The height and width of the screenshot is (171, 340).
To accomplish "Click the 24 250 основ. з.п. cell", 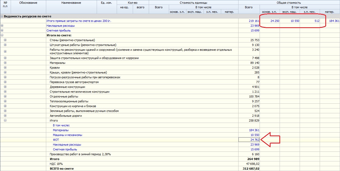I will click(x=270, y=21).
